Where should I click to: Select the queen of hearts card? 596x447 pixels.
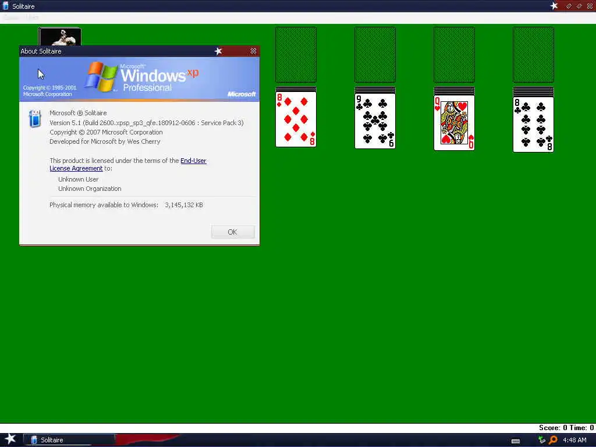pyautogui.click(x=454, y=123)
